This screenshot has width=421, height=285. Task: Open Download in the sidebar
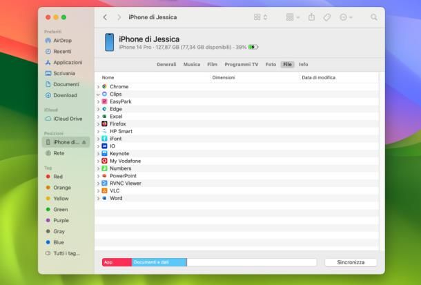tap(61, 95)
